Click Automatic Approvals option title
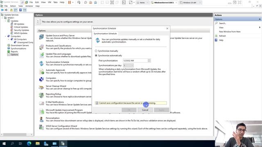The image size is (262, 147). coord(55,70)
